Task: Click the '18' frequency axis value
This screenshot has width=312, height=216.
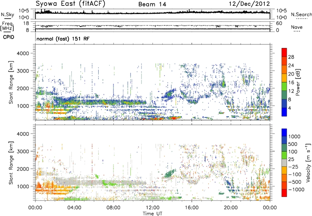Action: 26,23
